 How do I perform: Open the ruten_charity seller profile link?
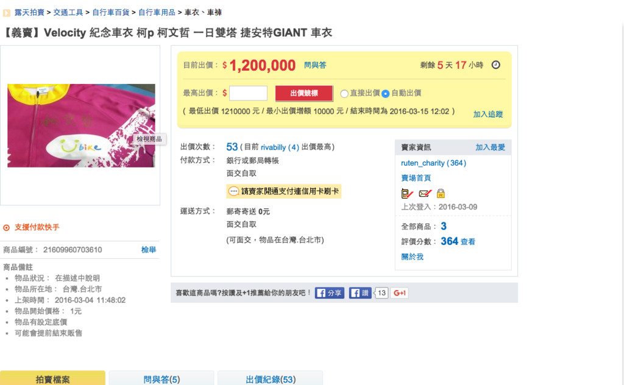(x=424, y=163)
